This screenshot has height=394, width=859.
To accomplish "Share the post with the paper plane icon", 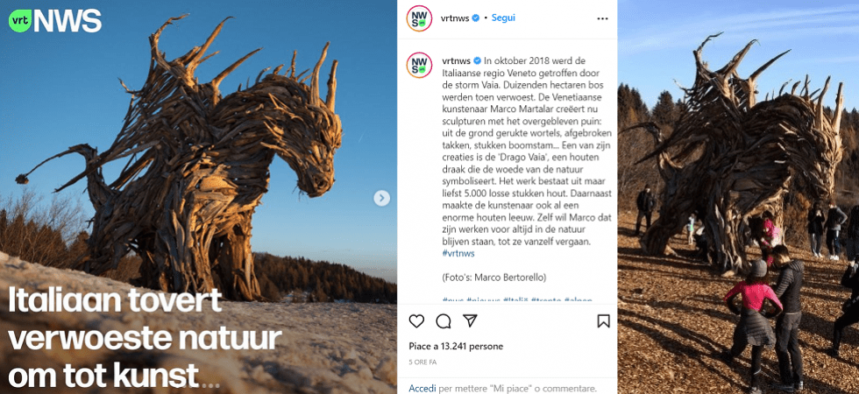I will pyautogui.click(x=470, y=320).
